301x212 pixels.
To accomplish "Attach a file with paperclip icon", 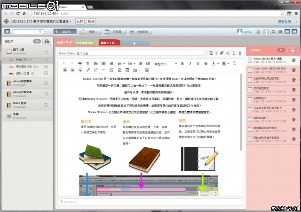I will point(216,53).
